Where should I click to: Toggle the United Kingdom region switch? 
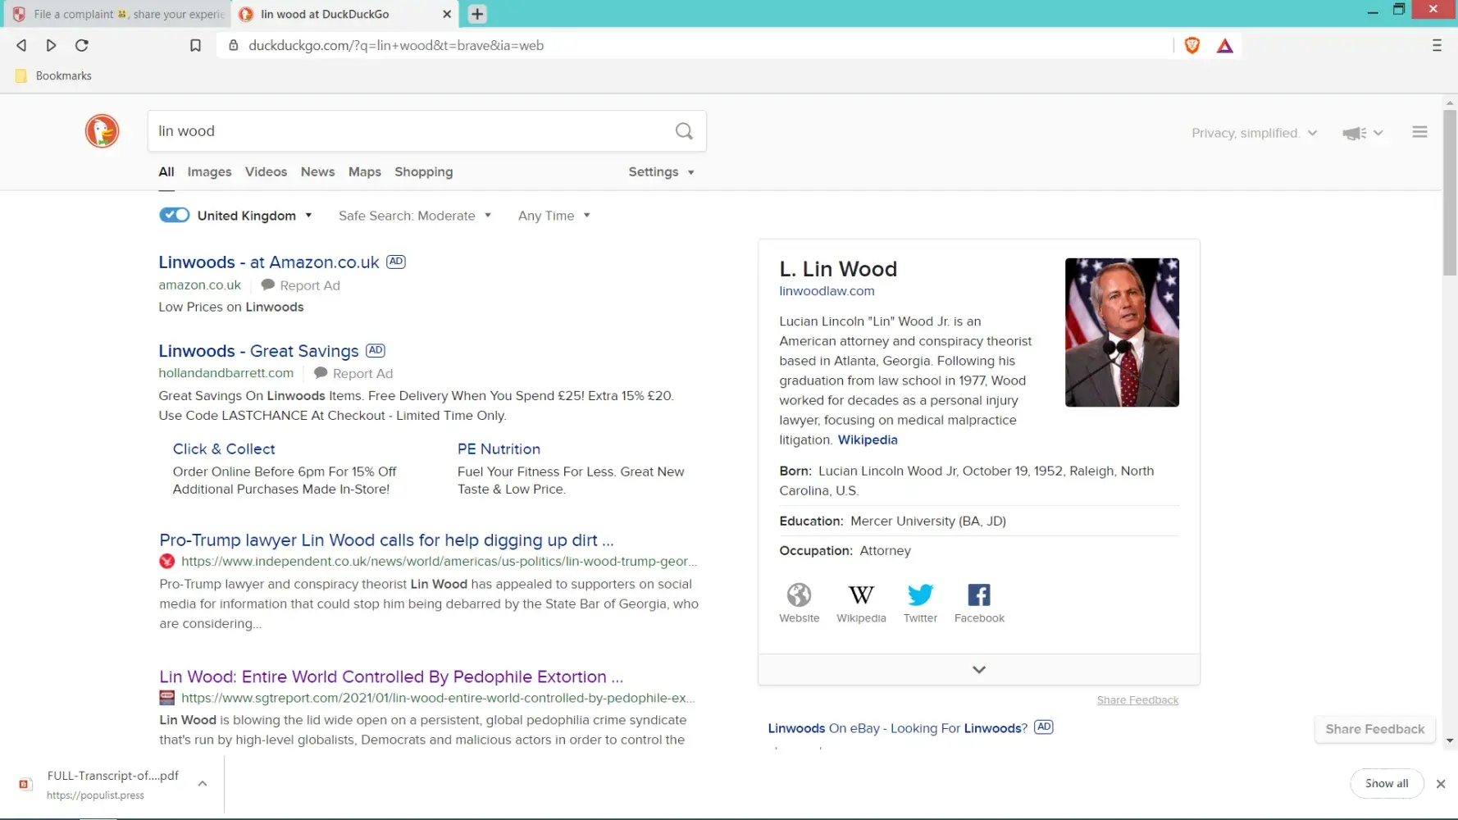(x=174, y=216)
